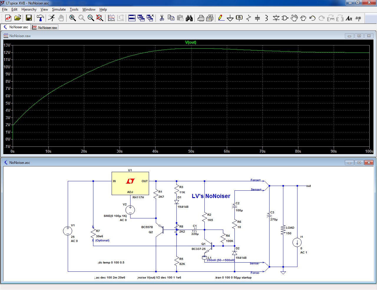Click the V(out) trace label

[x=191, y=42]
